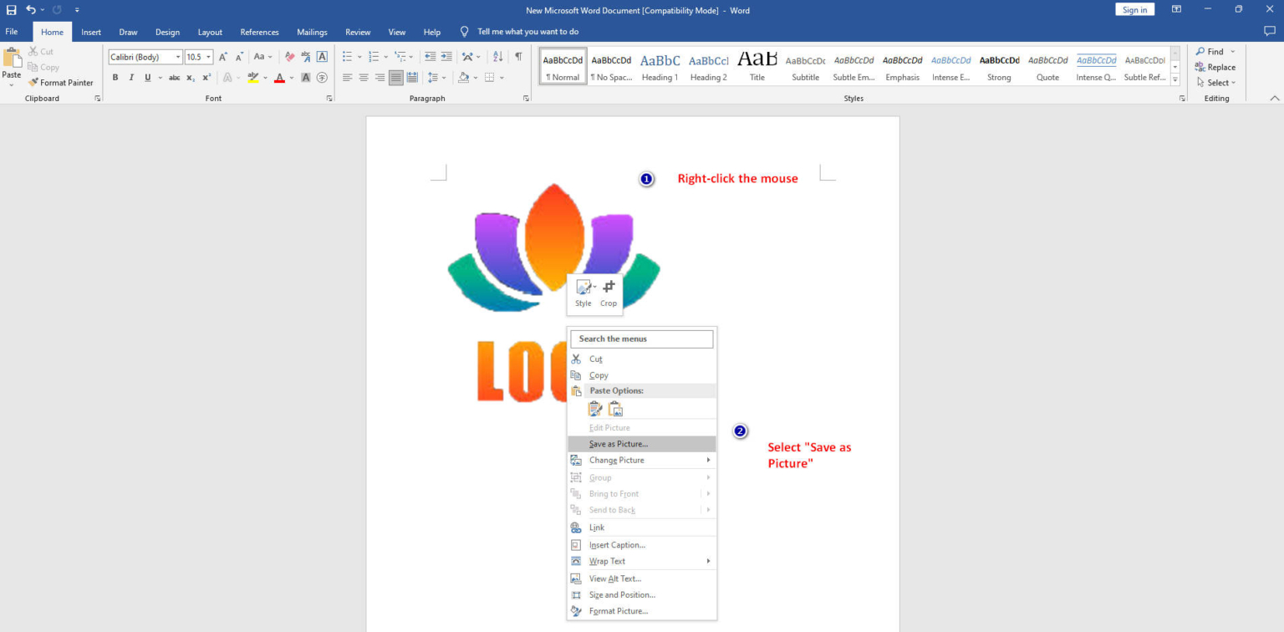Apply italic formatting
The image size is (1284, 632).
point(130,77)
